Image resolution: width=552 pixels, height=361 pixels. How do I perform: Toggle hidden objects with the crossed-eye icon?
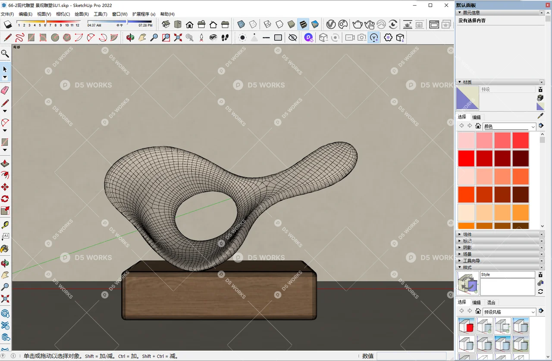[292, 37]
